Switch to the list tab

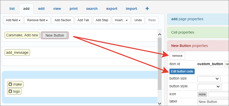(x=12, y=9)
